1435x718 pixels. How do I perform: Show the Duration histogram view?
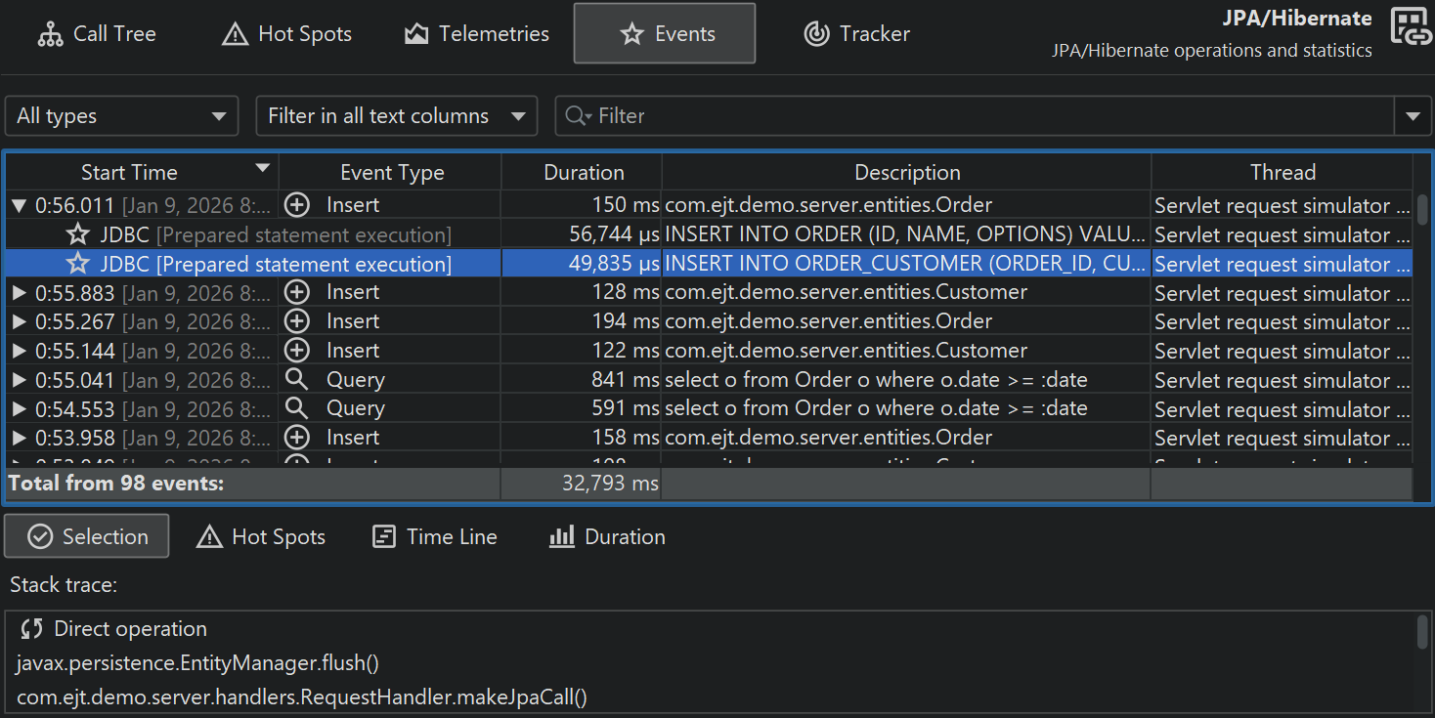[607, 537]
